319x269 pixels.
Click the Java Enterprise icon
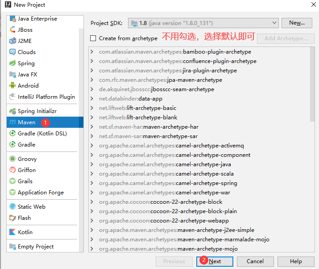pyautogui.click(x=12, y=19)
